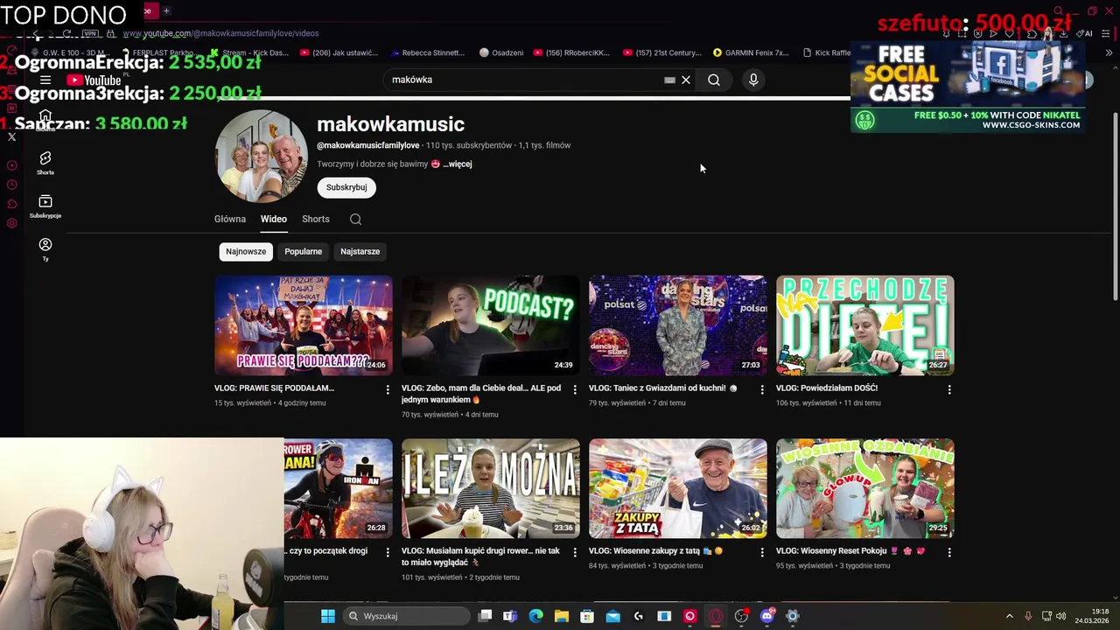Screen dimensions: 1120x630
Task: Click the Wyszukaj taskbar search box
Action: pos(406,616)
